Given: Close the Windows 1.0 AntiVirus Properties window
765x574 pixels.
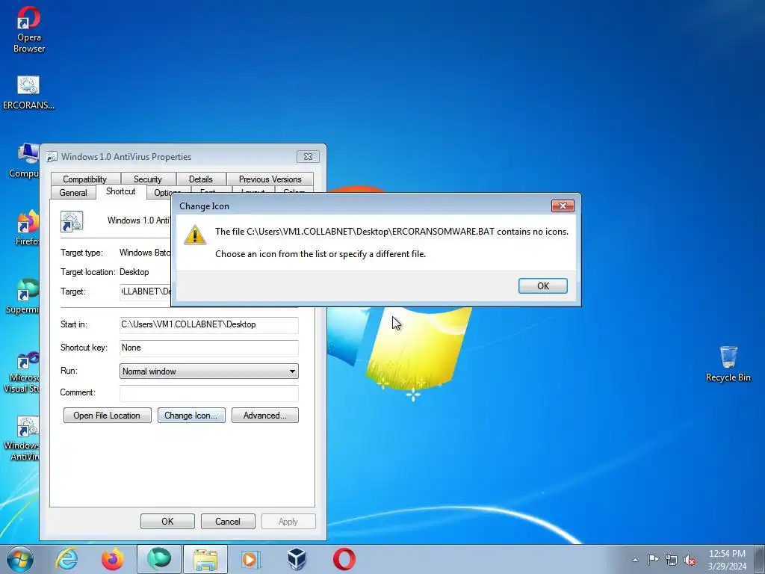Looking at the screenshot, I should [308, 157].
